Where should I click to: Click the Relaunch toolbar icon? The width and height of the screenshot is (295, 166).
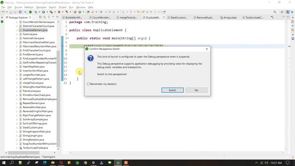[x=67, y=12]
